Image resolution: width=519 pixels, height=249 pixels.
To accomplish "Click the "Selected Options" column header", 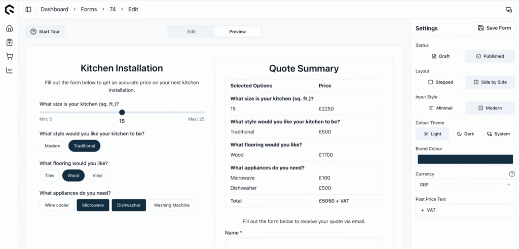I will click(251, 85).
